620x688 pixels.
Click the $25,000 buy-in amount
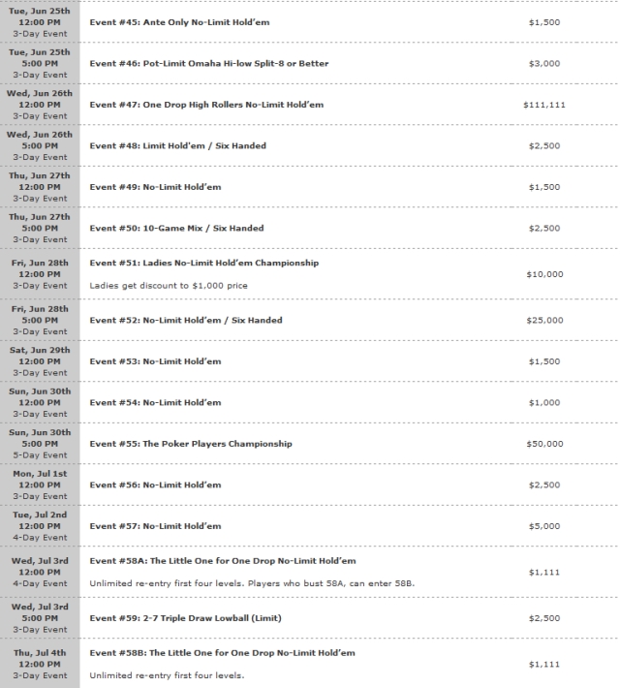point(544,321)
